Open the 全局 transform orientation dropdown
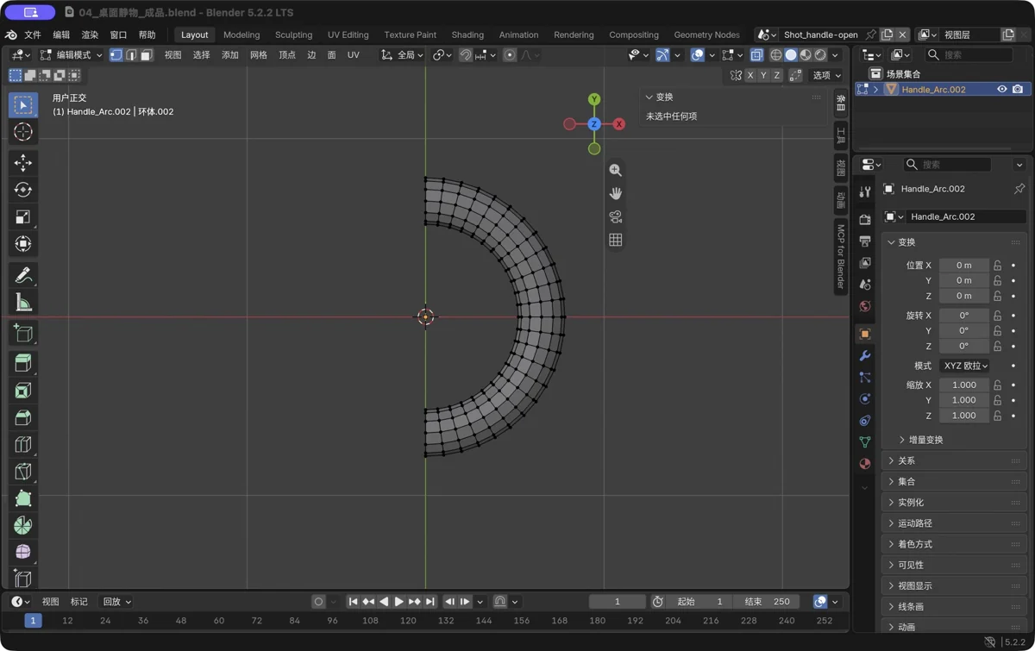This screenshot has width=1035, height=651. pos(403,55)
